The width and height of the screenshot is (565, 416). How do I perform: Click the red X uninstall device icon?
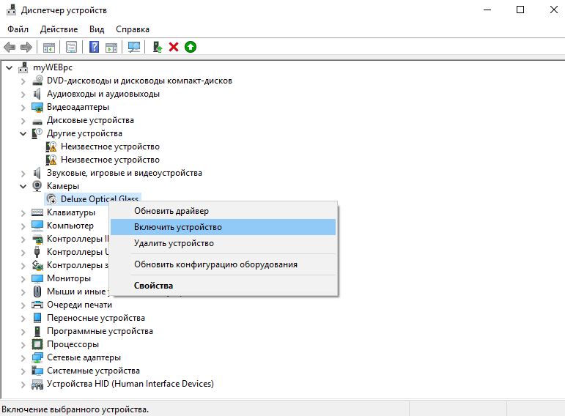click(174, 47)
